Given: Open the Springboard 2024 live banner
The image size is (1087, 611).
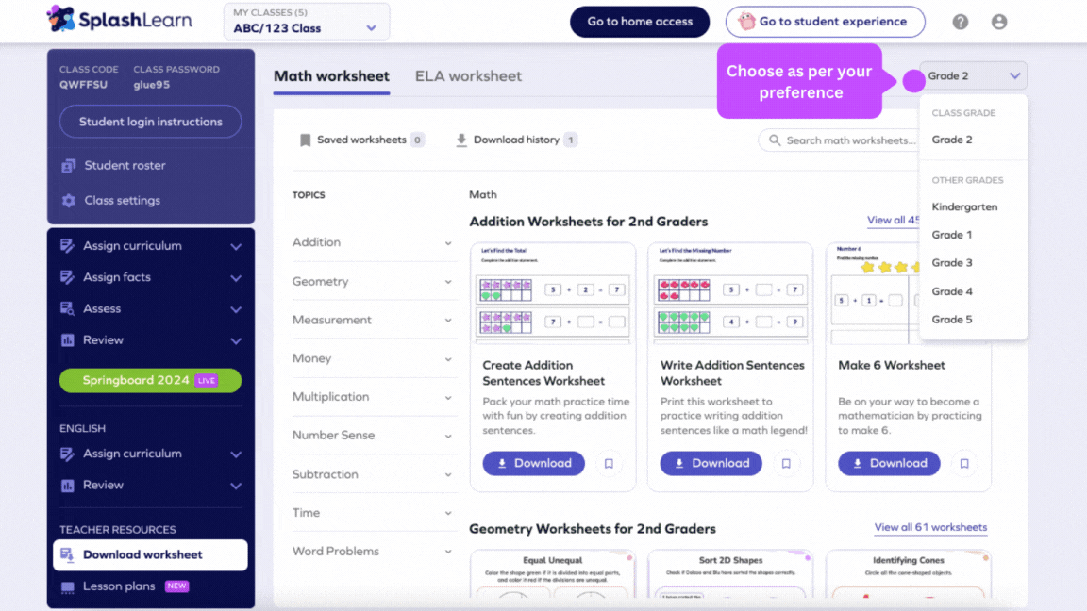Looking at the screenshot, I should click(150, 380).
